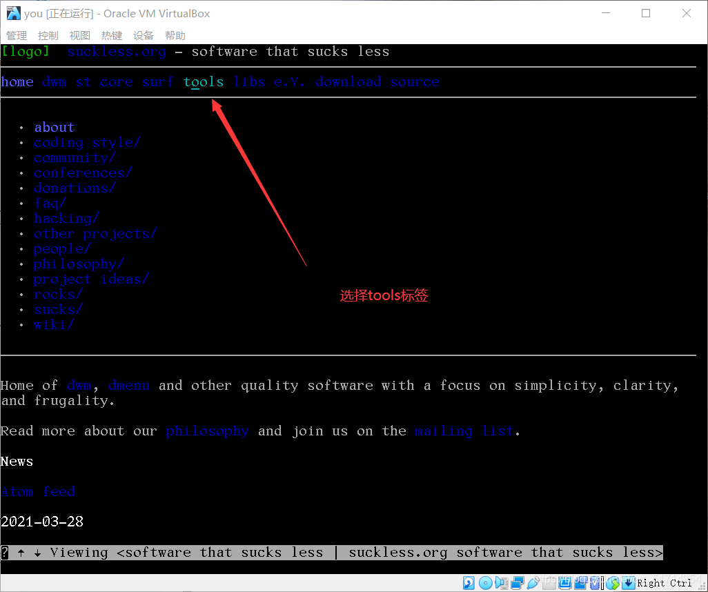Click the display settings status icon
The width and height of the screenshot is (708, 592).
click(x=565, y=583)
